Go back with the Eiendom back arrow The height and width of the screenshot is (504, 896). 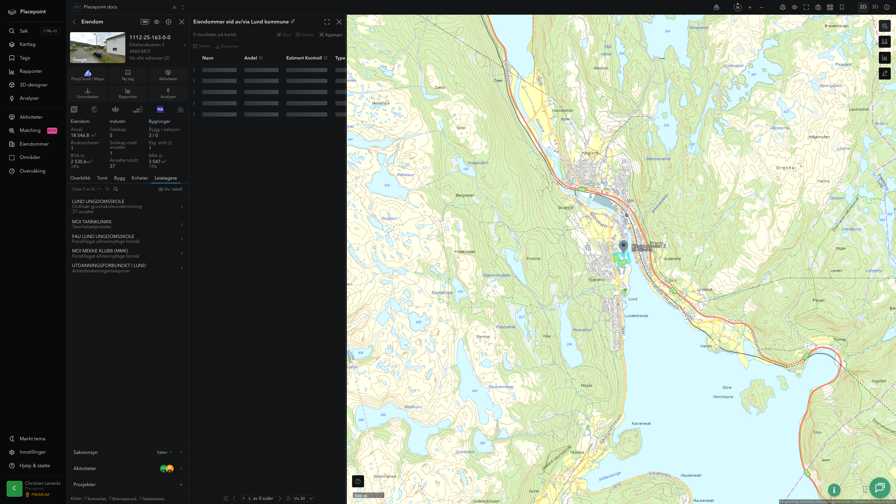(x=74, y=22)
